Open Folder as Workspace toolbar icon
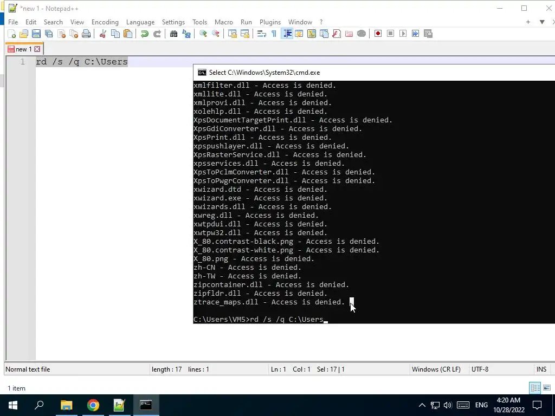Image resolution: width=555 pixels, height=416 pixels. [349, 34]
